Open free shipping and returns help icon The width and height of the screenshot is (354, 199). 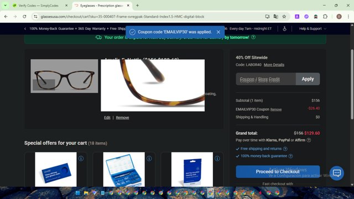pos(285,149)
